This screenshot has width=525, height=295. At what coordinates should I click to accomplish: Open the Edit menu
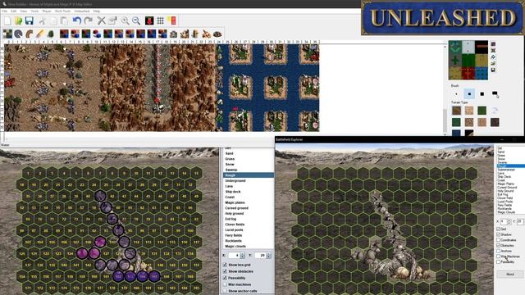(14, 11)
